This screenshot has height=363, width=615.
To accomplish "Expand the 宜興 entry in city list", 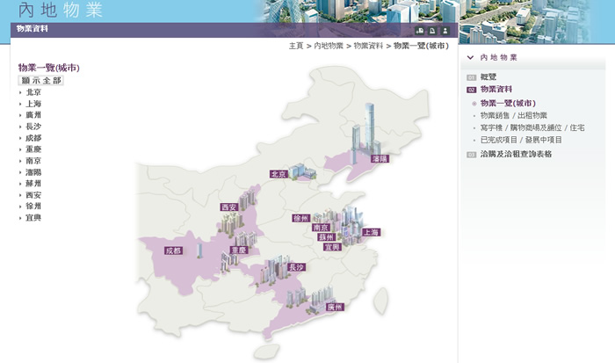I will (x=33, y=218).
